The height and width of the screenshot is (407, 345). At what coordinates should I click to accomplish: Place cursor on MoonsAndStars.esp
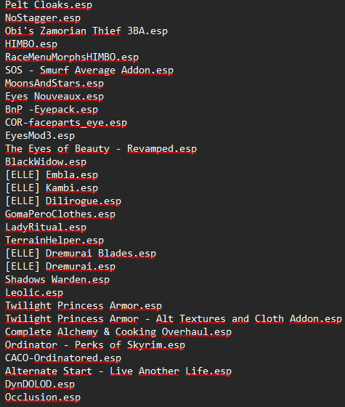pyautogui.click(x=54, y=84)
